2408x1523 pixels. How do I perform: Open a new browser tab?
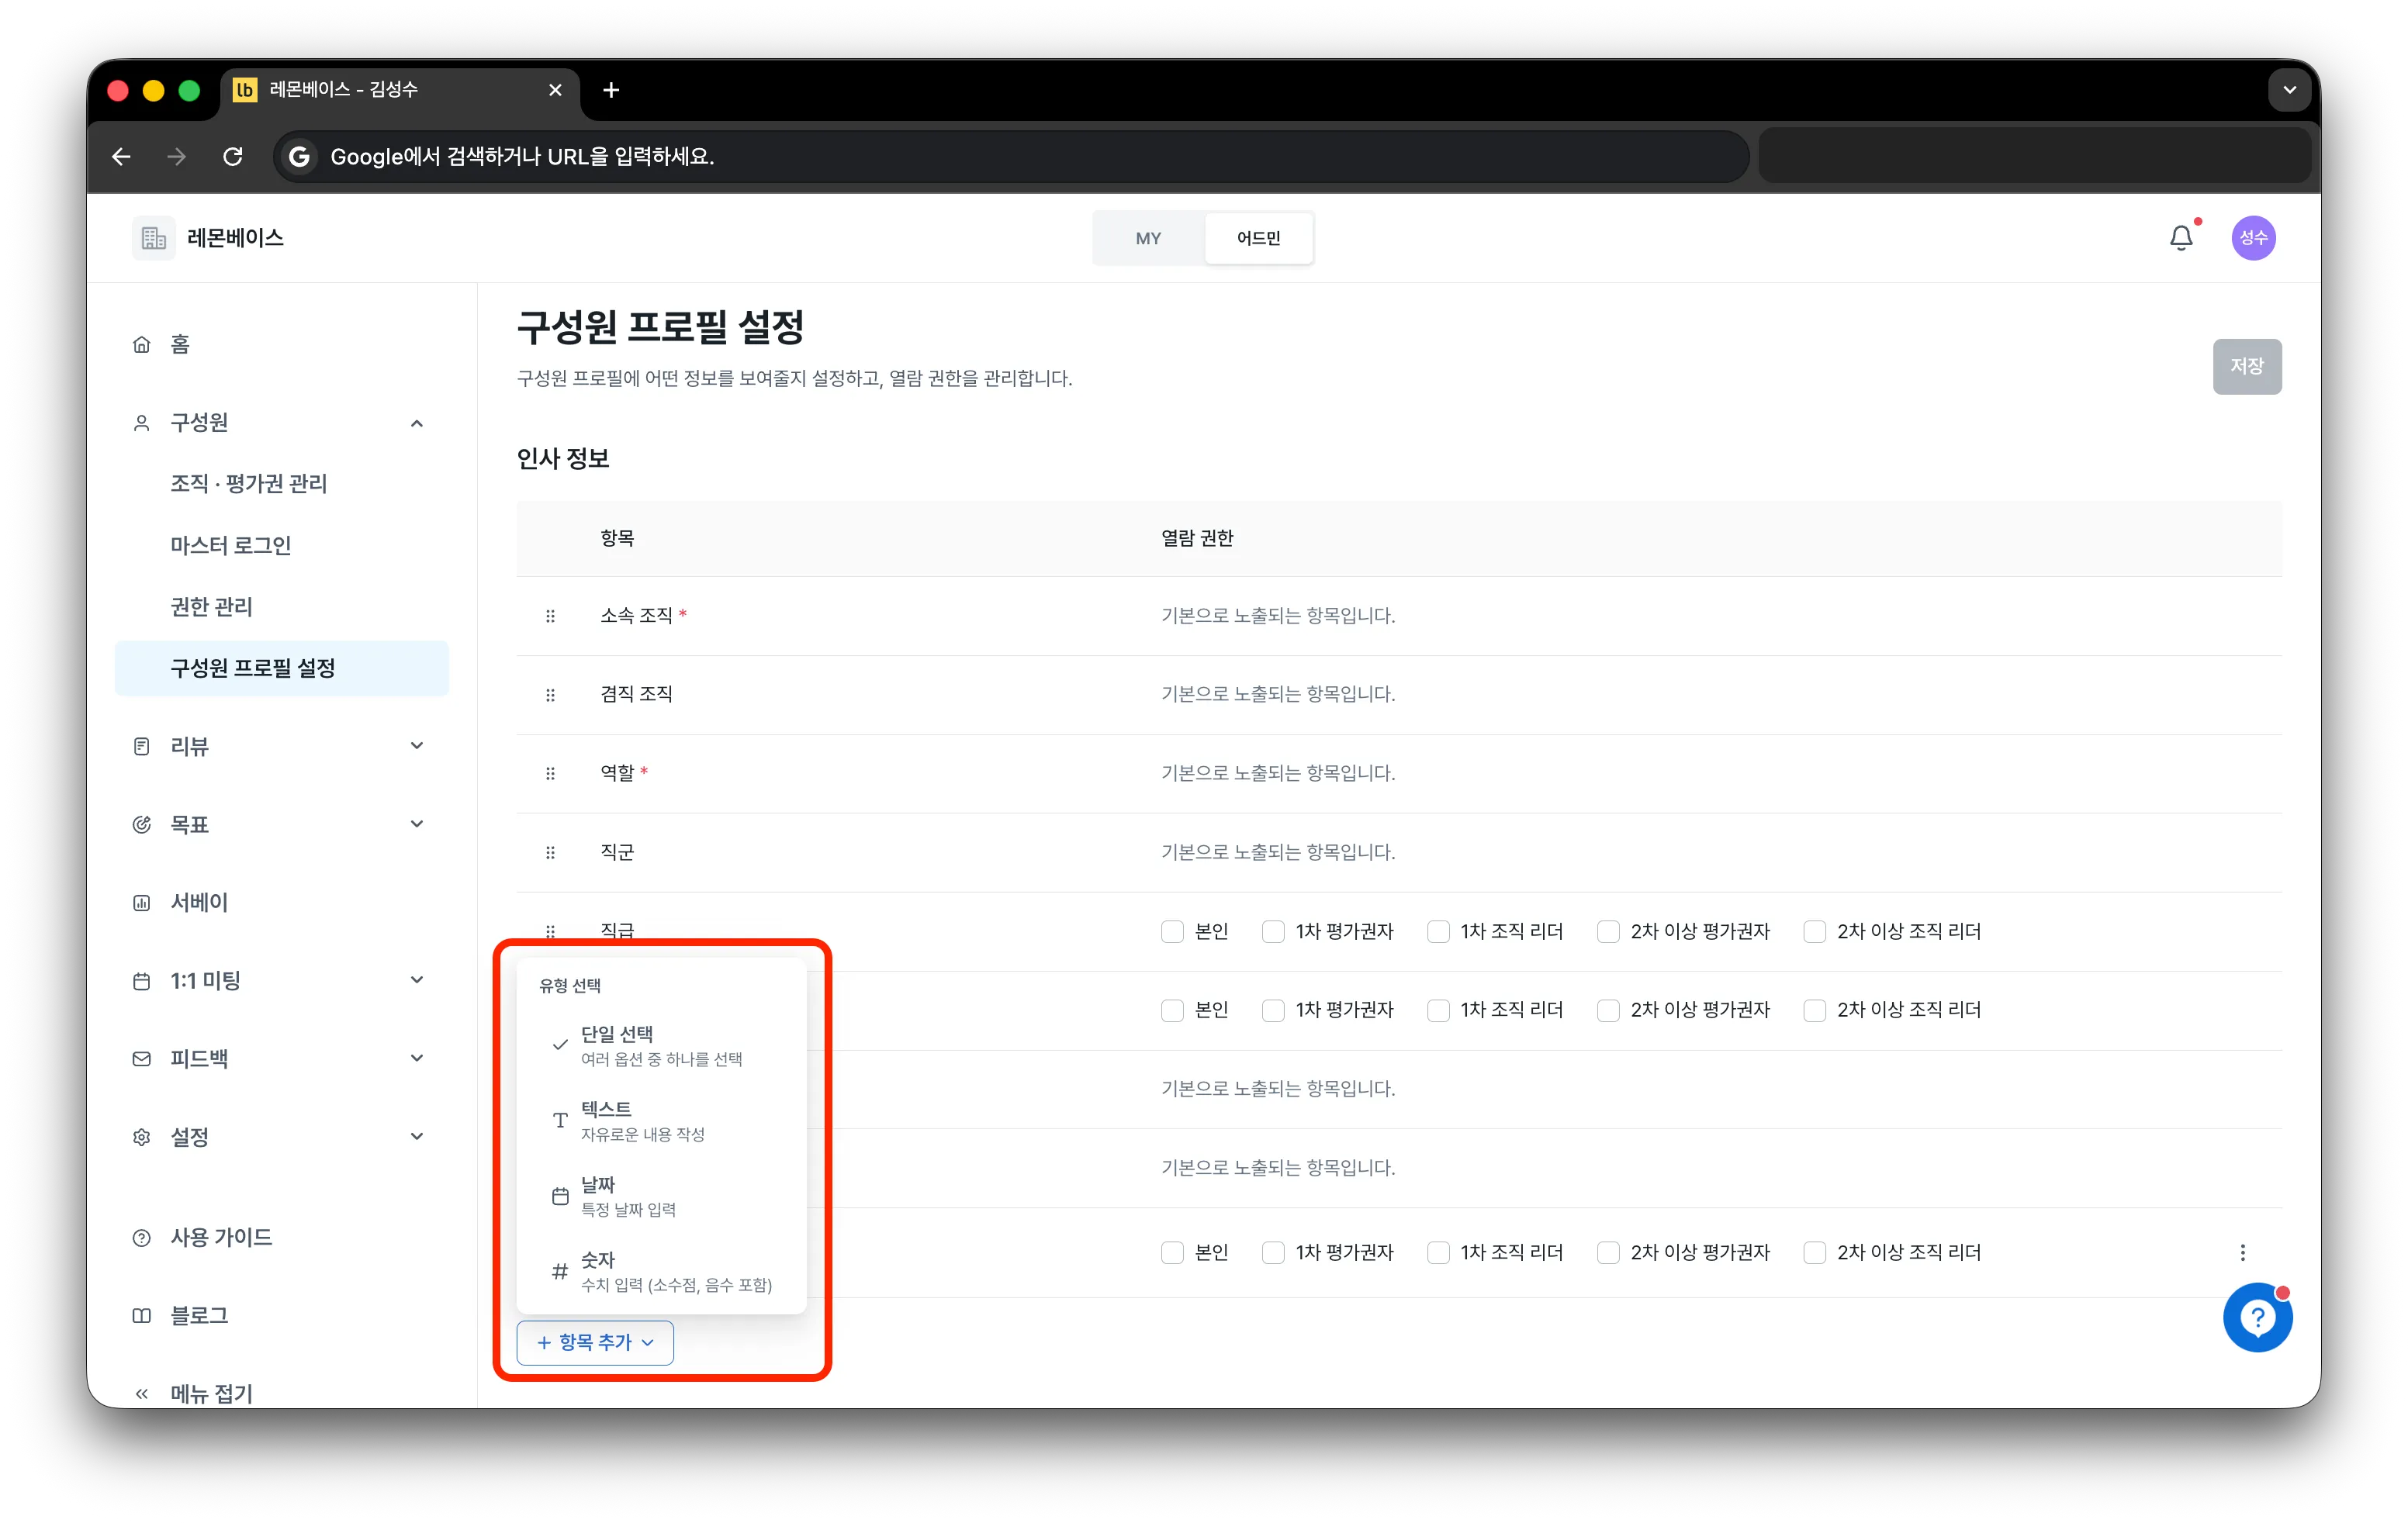coord(611,90)
